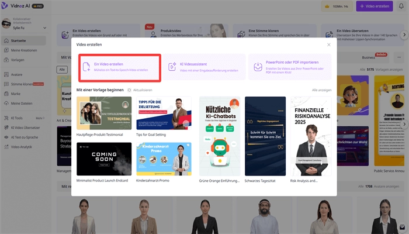
Task: Click the Video-Analytik chart icon
Action: pyautogui.click(x=6, y=147)
